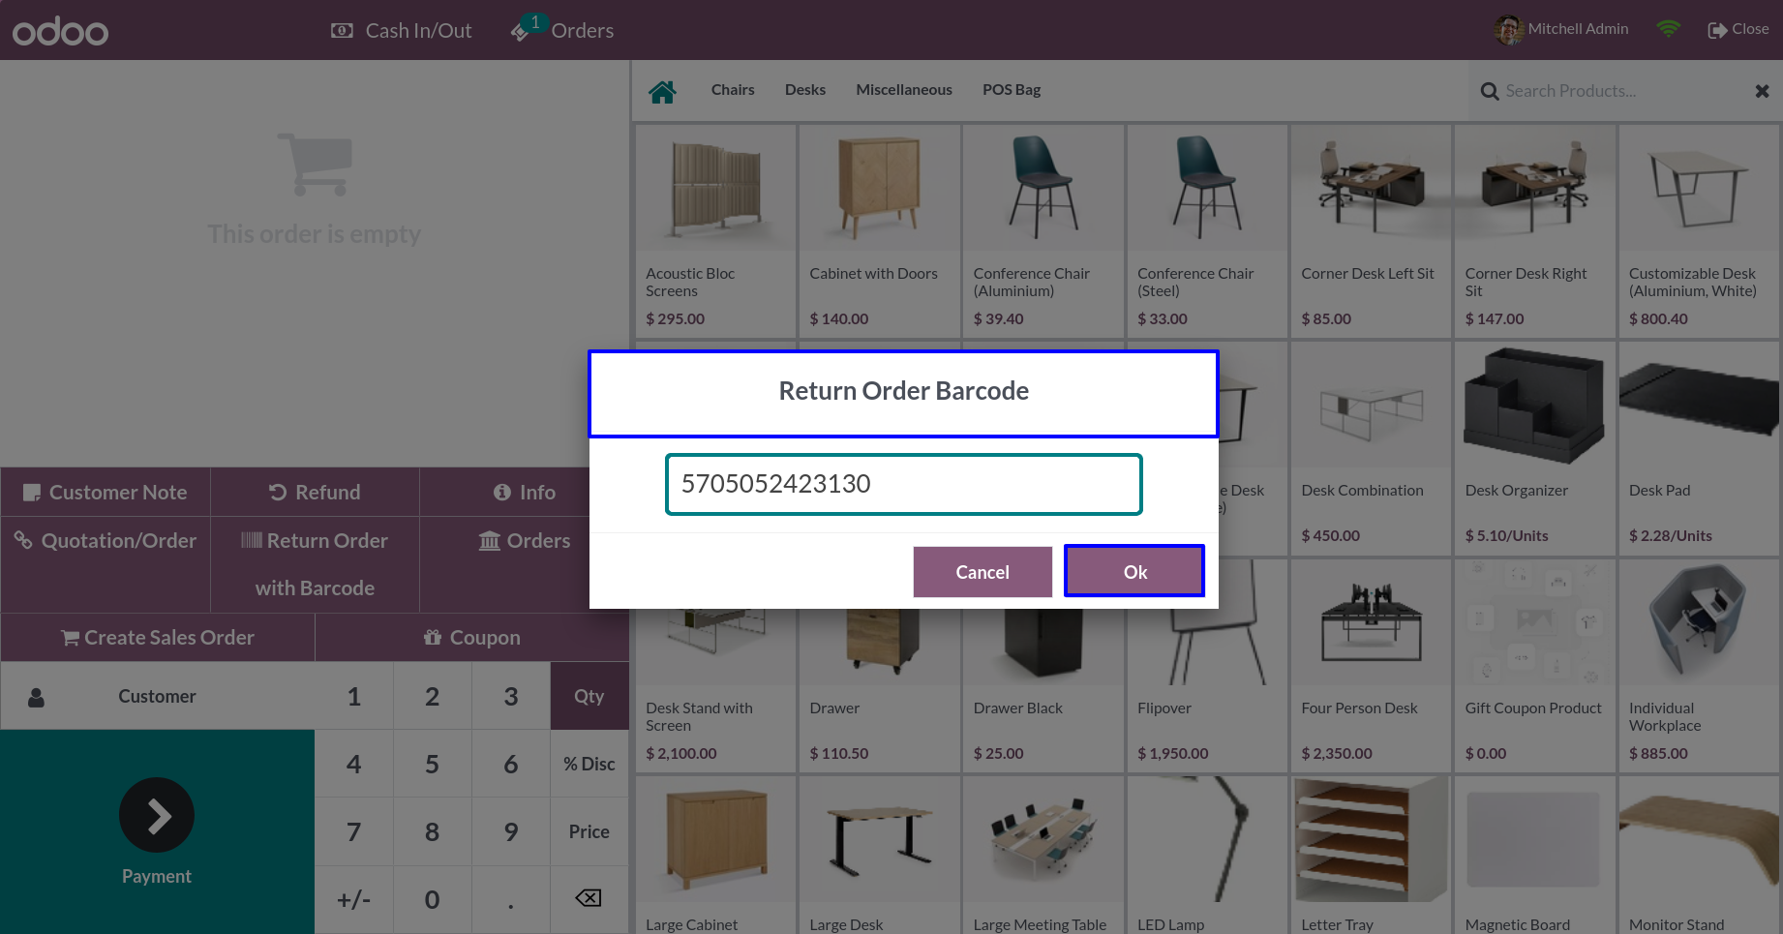This screenshot has height=934, width=1783.
Task: Add Gift Coupon Product
Action: point(1534,666)
